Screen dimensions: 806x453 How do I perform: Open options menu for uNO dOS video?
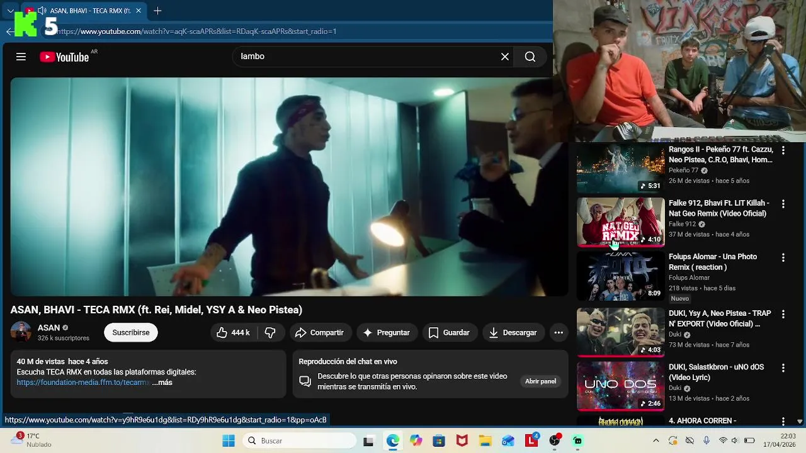point(783,367)
